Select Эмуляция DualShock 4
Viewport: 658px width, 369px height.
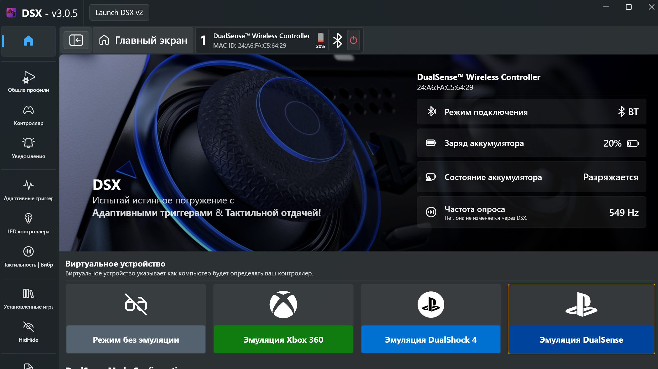(431, 340)
